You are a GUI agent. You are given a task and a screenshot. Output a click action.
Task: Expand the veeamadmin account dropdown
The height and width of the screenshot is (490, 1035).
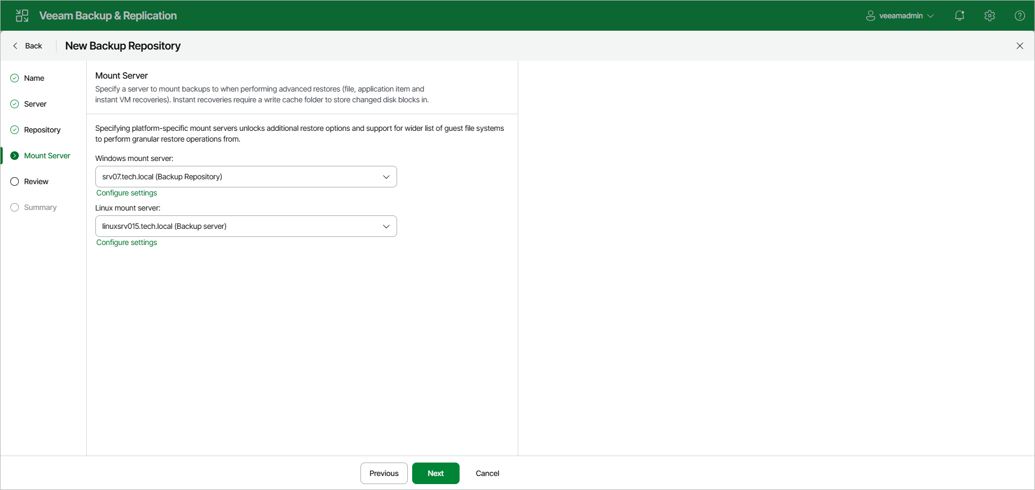coord(932,15)
